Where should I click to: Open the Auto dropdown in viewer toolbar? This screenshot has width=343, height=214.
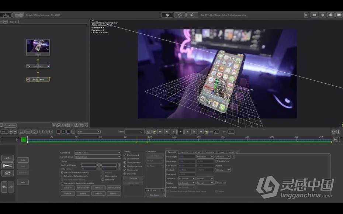(89, 131)
